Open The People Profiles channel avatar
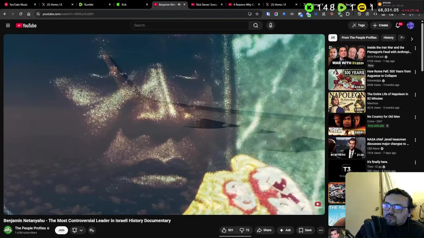 point(8,230)
